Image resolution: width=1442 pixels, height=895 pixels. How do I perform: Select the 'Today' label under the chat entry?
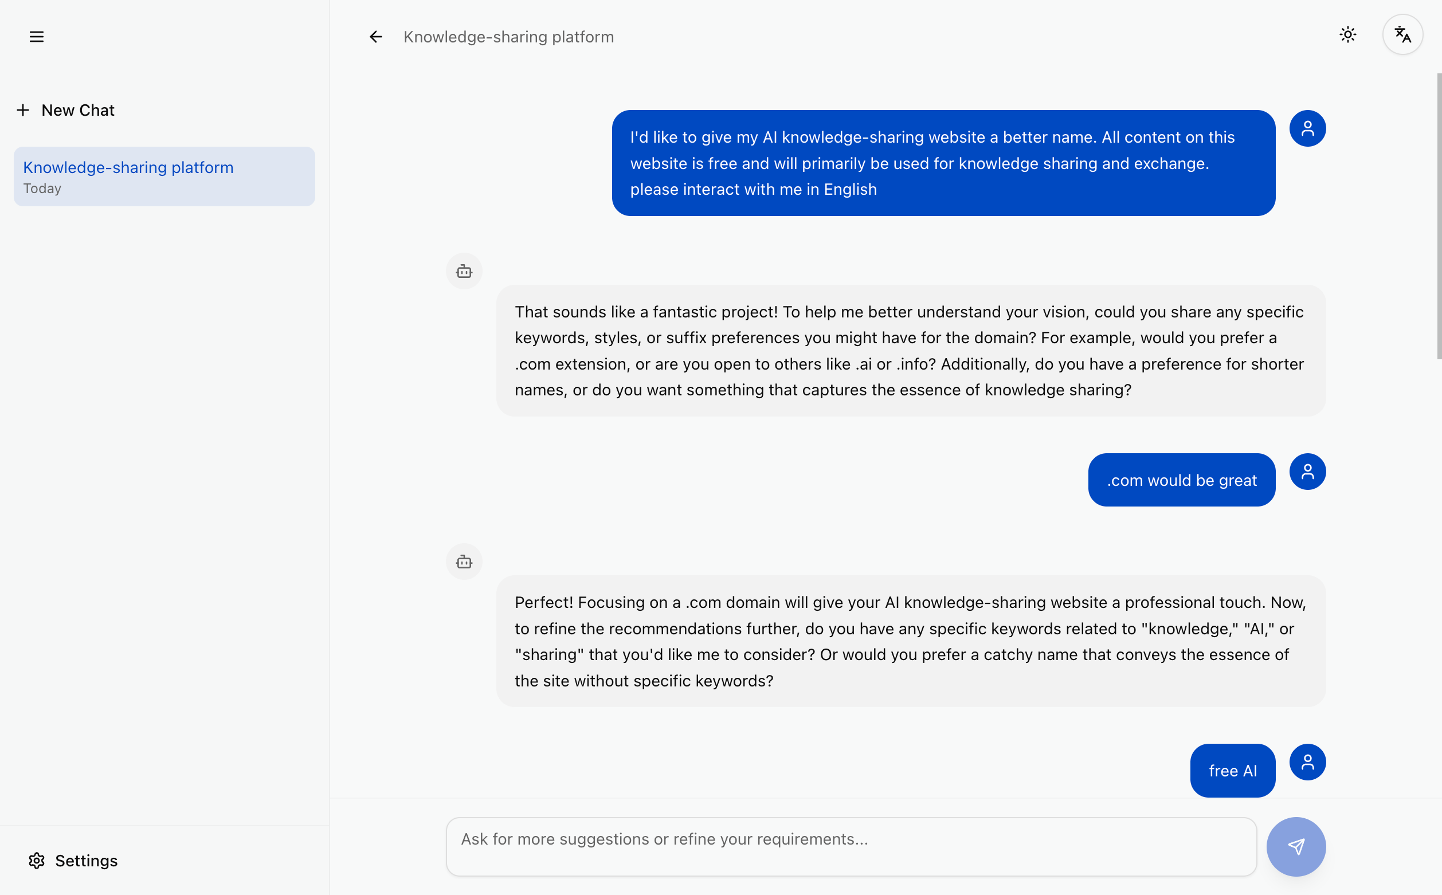click(x=41, y=189)
